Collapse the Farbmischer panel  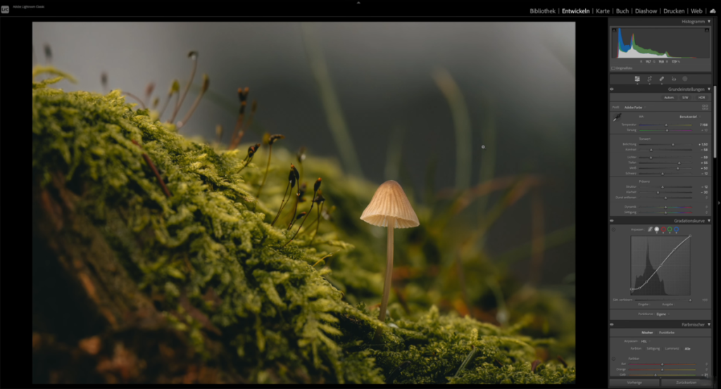click(x=709, y=324)
